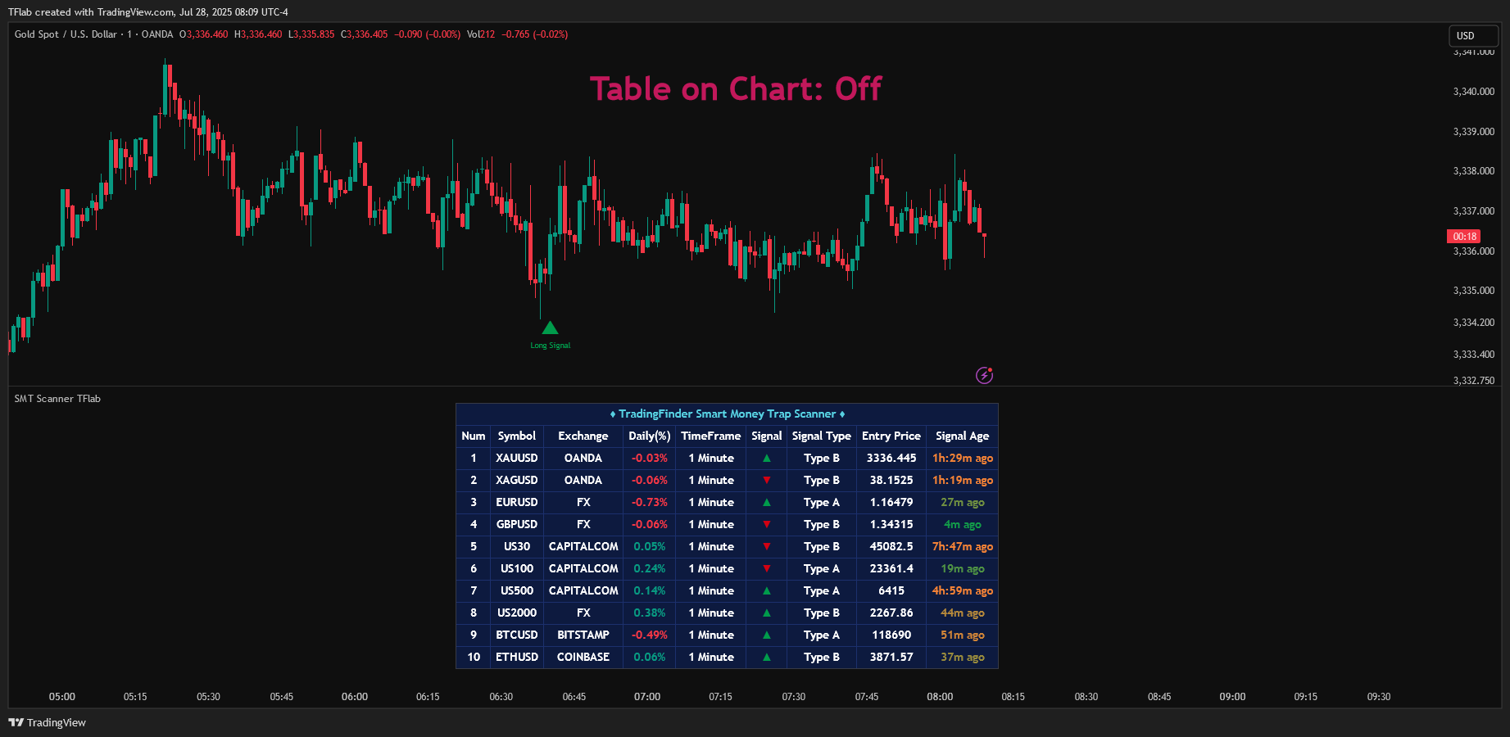
Task: Click the Signal Age column header
Action: pyautogui.click(x=962, y=436)
